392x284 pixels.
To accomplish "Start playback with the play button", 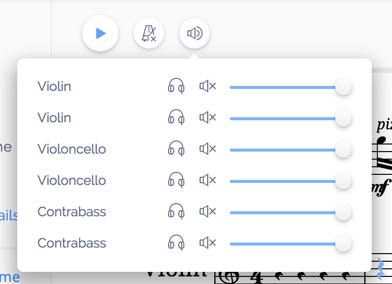I will click(x=100, y=33).
